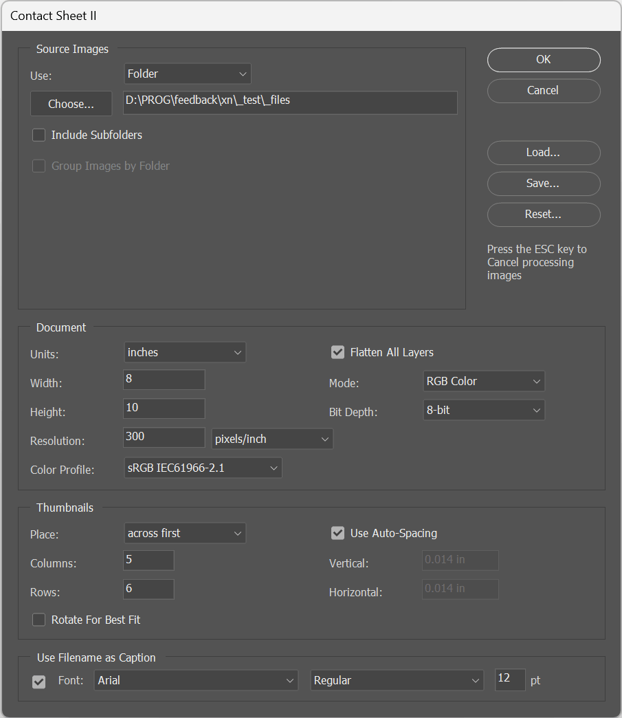The height and width of the screenshot is (718, 622).
Task: Expand the Color Profile dropdown
Action: (203, 468)
